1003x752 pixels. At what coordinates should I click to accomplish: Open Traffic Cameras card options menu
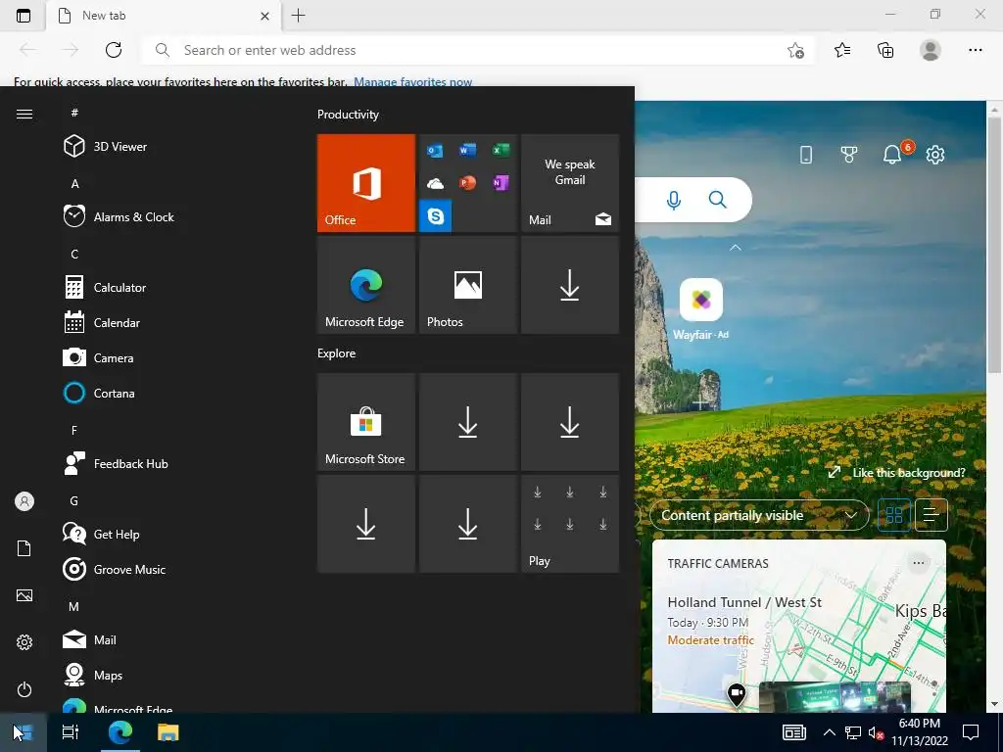click(x=919, y=563)
